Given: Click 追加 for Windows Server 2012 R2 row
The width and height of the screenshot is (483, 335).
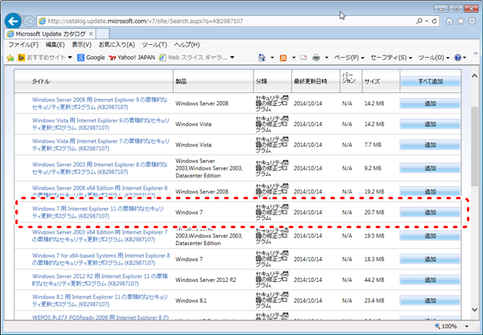Looking at the screenshot, I should pos(430,280).
